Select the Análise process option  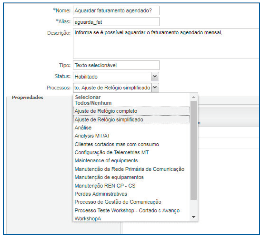tap(83, 128)
